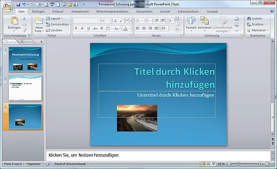
Task: Click the Office button orb
Action: coord(8,7)
